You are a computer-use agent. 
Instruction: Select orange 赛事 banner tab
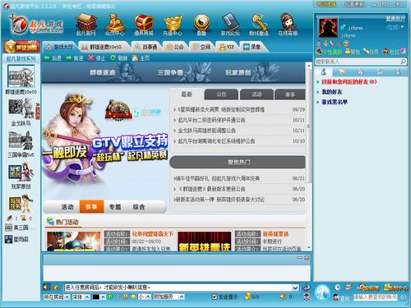click(x=91, y=206)
